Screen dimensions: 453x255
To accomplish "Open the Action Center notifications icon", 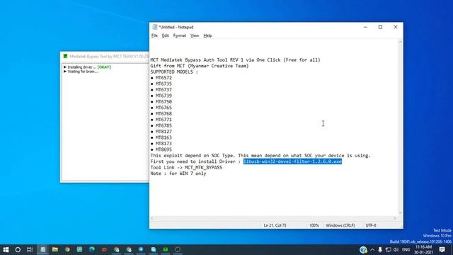I will click(x=442, y=249).
